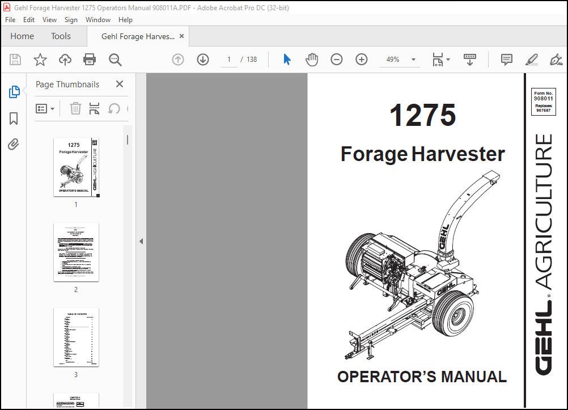Open the File menu
This screenshot has width=568, height=410.
coord(10,20)
